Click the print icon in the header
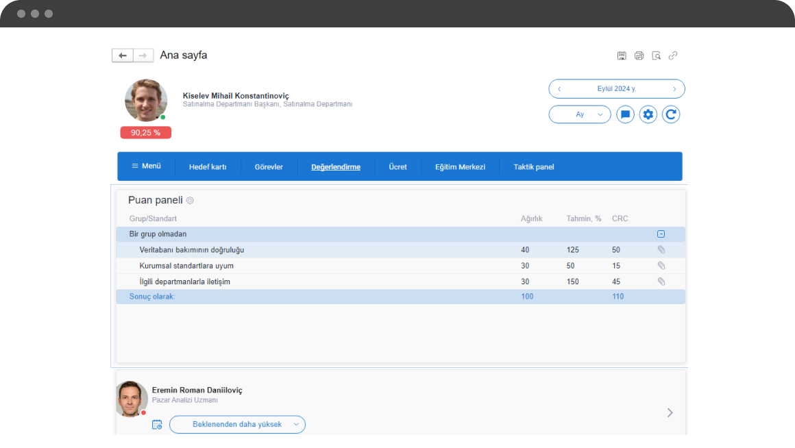Viewport: 795px width, 448px height. [x=639, y=55]
